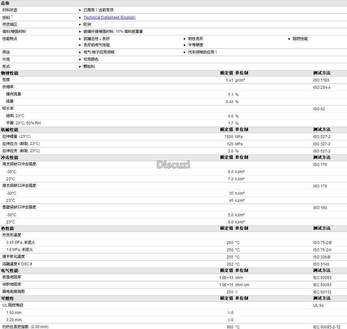Screen dimensions: 347x329
Task: Click the 资料 row label
Action: (x=6, y=17)
